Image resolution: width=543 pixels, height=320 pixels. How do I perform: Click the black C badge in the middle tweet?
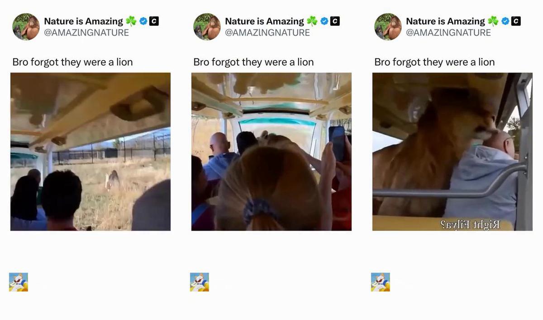pyautogui.click(x=335, y=21)
